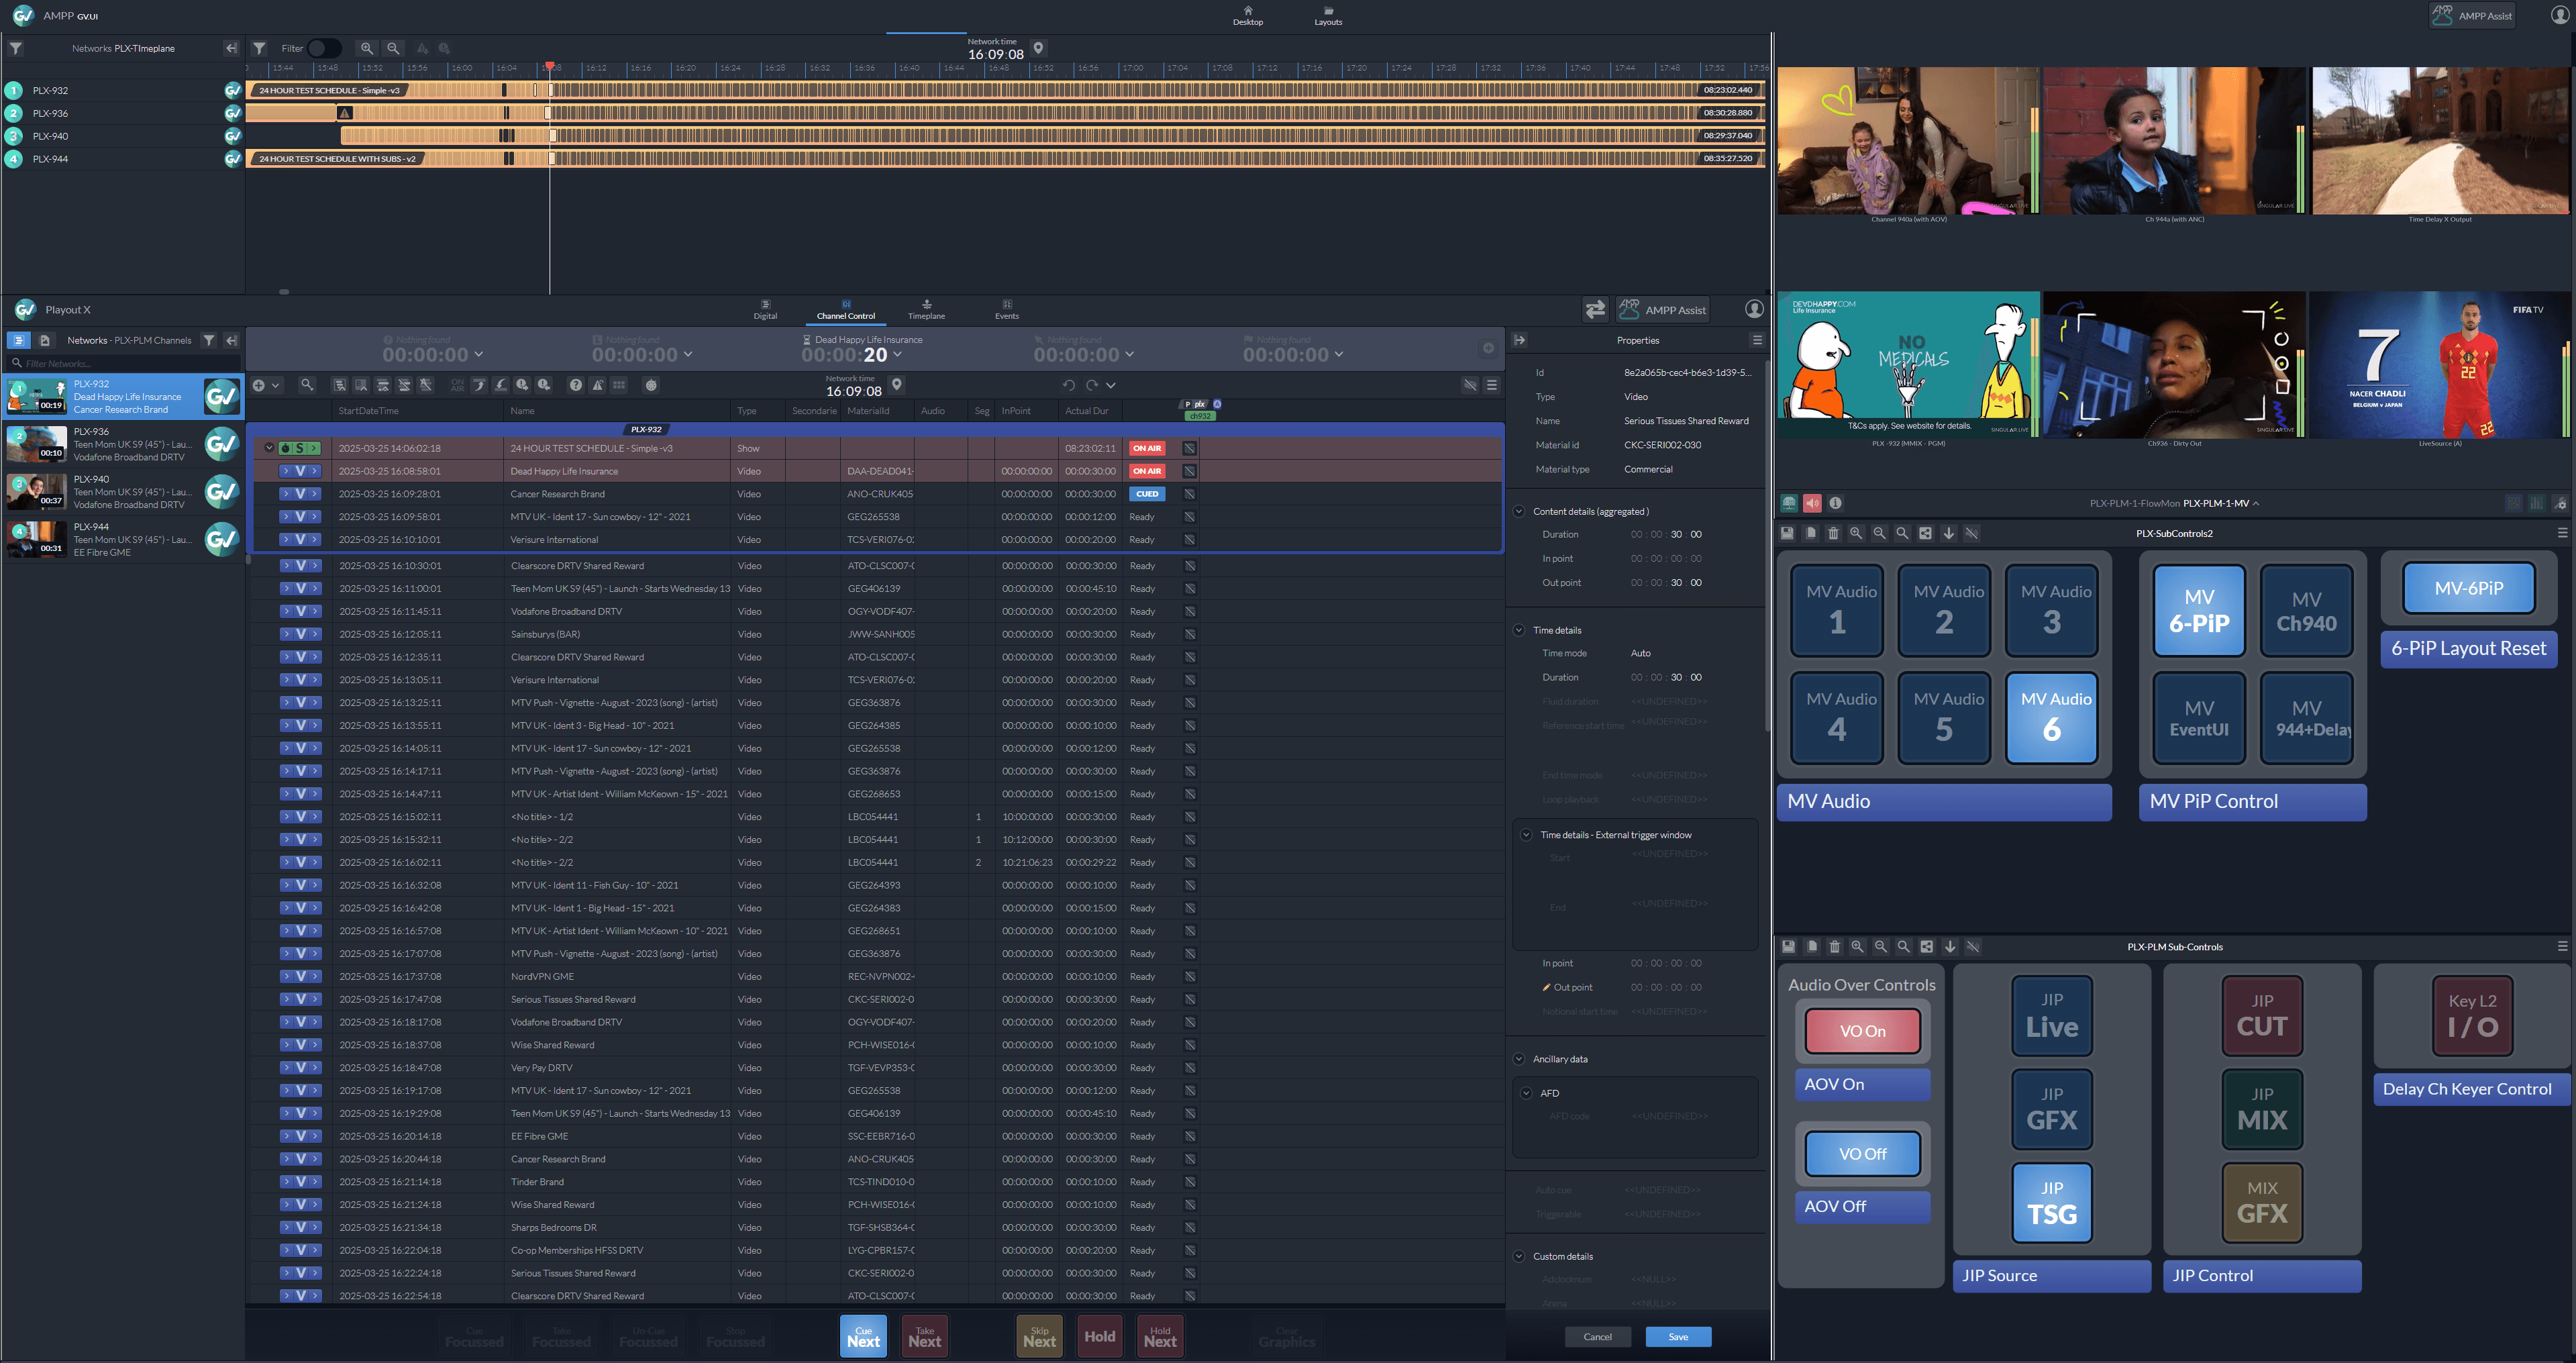Click Save in the Properties panel
The image size is (2576, 1363).
[x=1678, y=1337]
